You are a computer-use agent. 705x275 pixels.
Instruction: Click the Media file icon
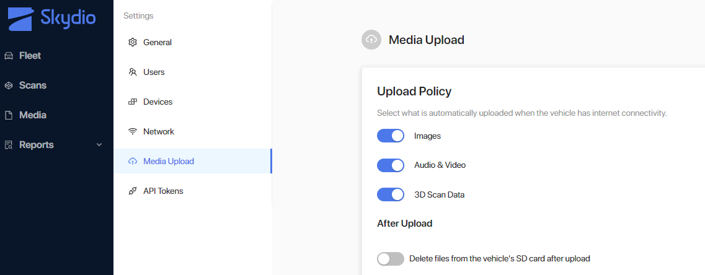click(9, 115)
